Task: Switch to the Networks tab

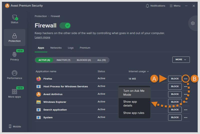Action: tap(56, 48)
